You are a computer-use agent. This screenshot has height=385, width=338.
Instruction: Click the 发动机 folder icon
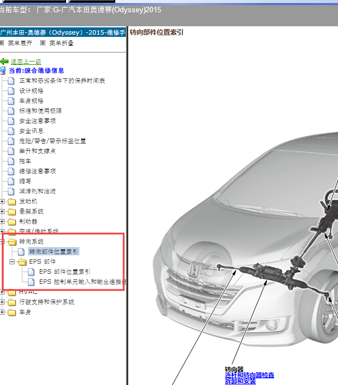click(12, 202)
